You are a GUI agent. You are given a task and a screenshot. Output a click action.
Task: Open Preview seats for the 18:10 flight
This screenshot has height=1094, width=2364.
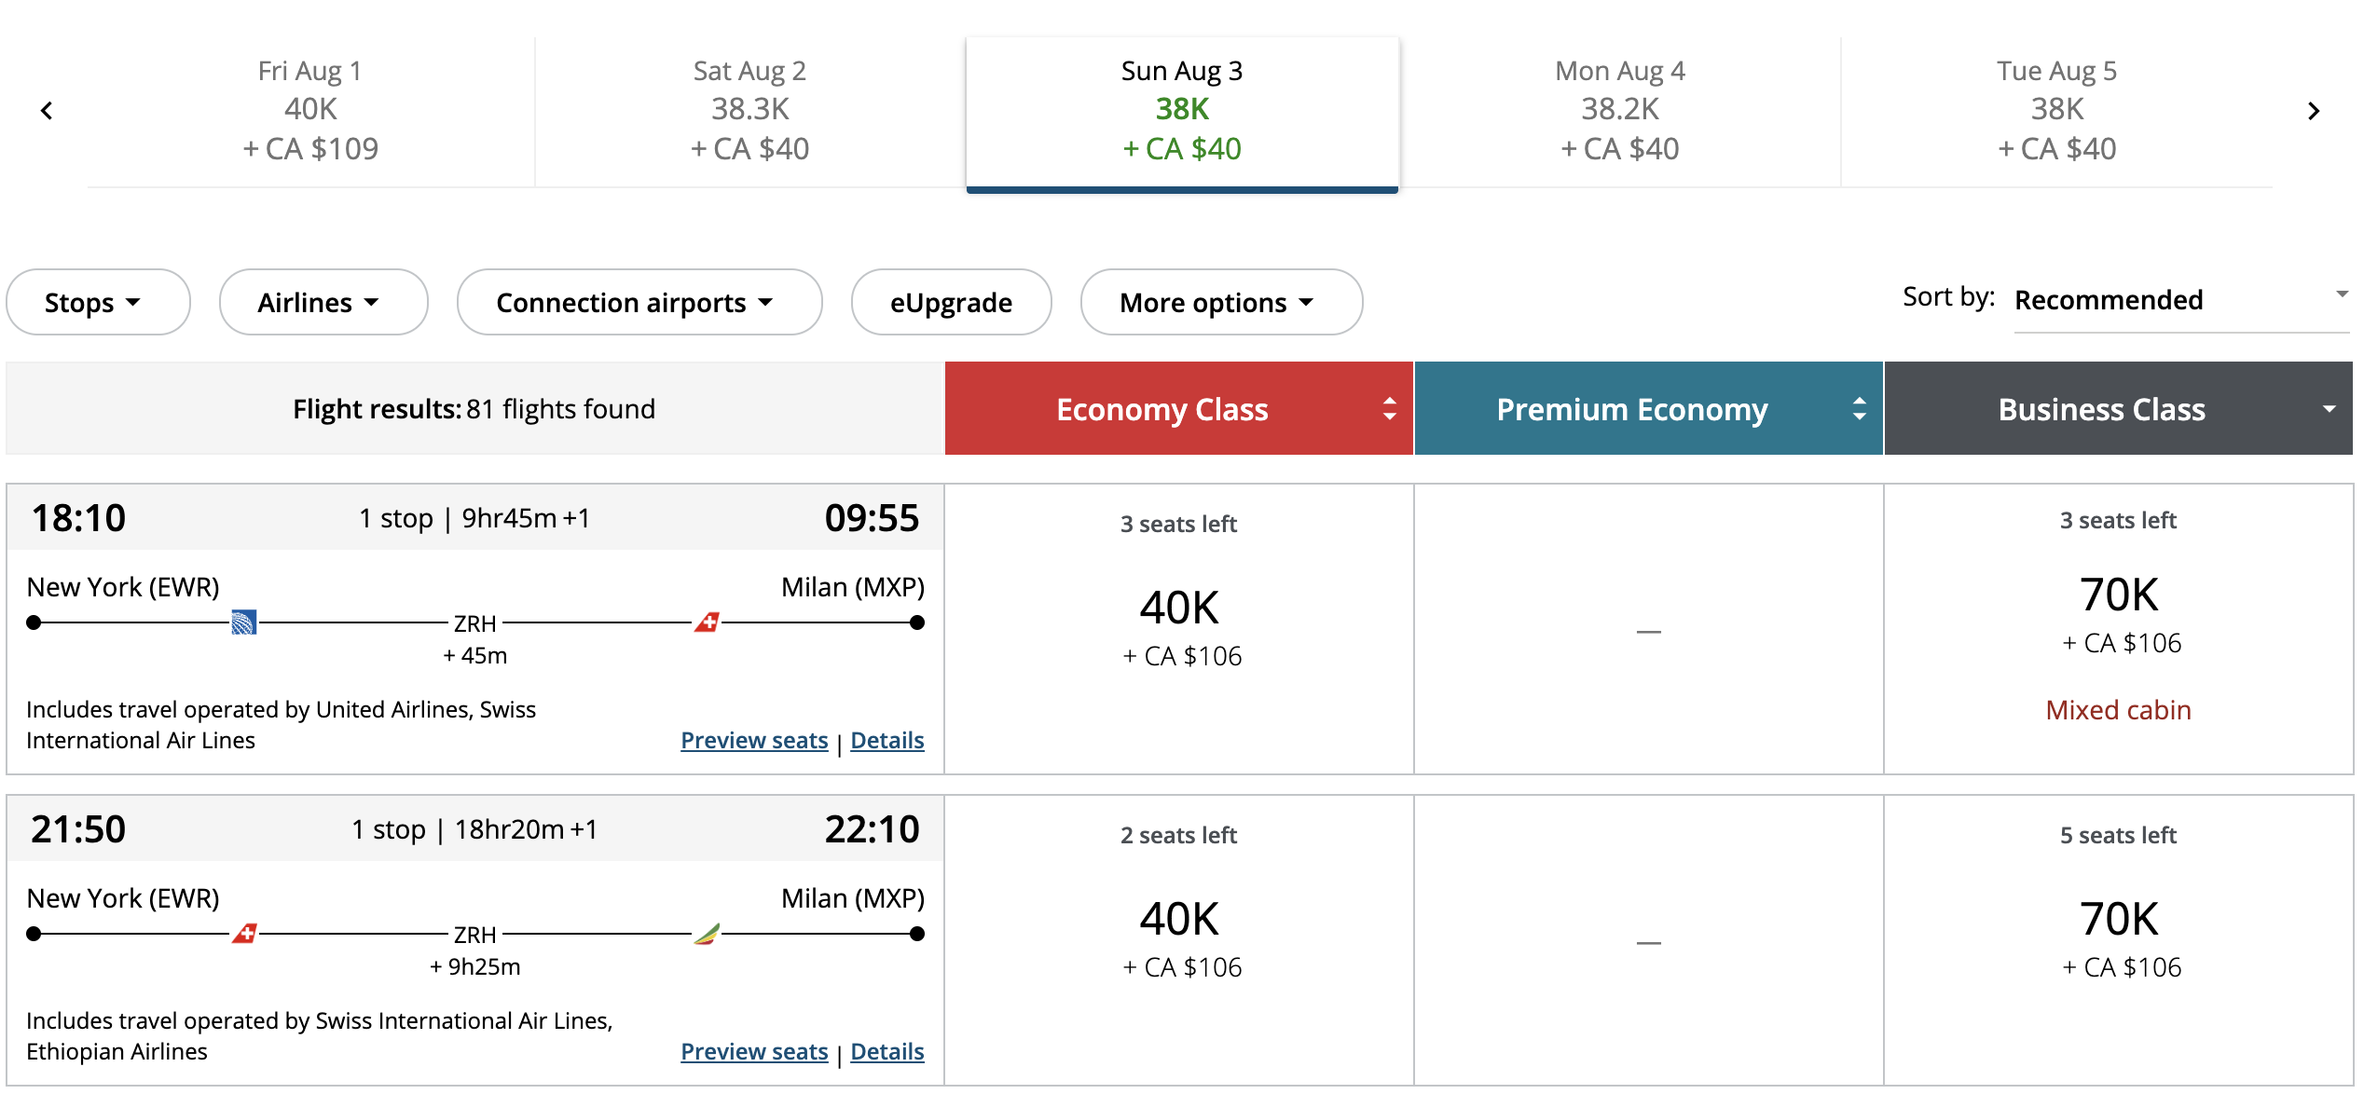click(x=754, y=740)
